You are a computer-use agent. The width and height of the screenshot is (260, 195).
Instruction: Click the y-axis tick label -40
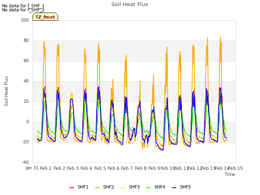coord(25,162)
